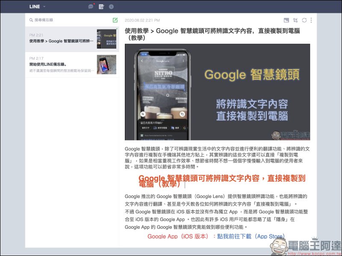The height and width of the screenshot is (256, 342).
Task: Open thumbnail of hand holding phone memo
Action: point(106,64)
